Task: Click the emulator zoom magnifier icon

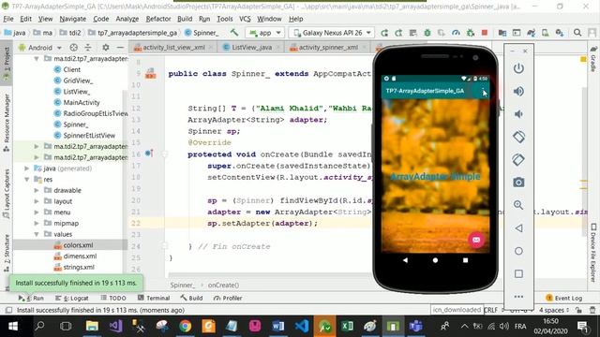Action: tap(518, 205)
